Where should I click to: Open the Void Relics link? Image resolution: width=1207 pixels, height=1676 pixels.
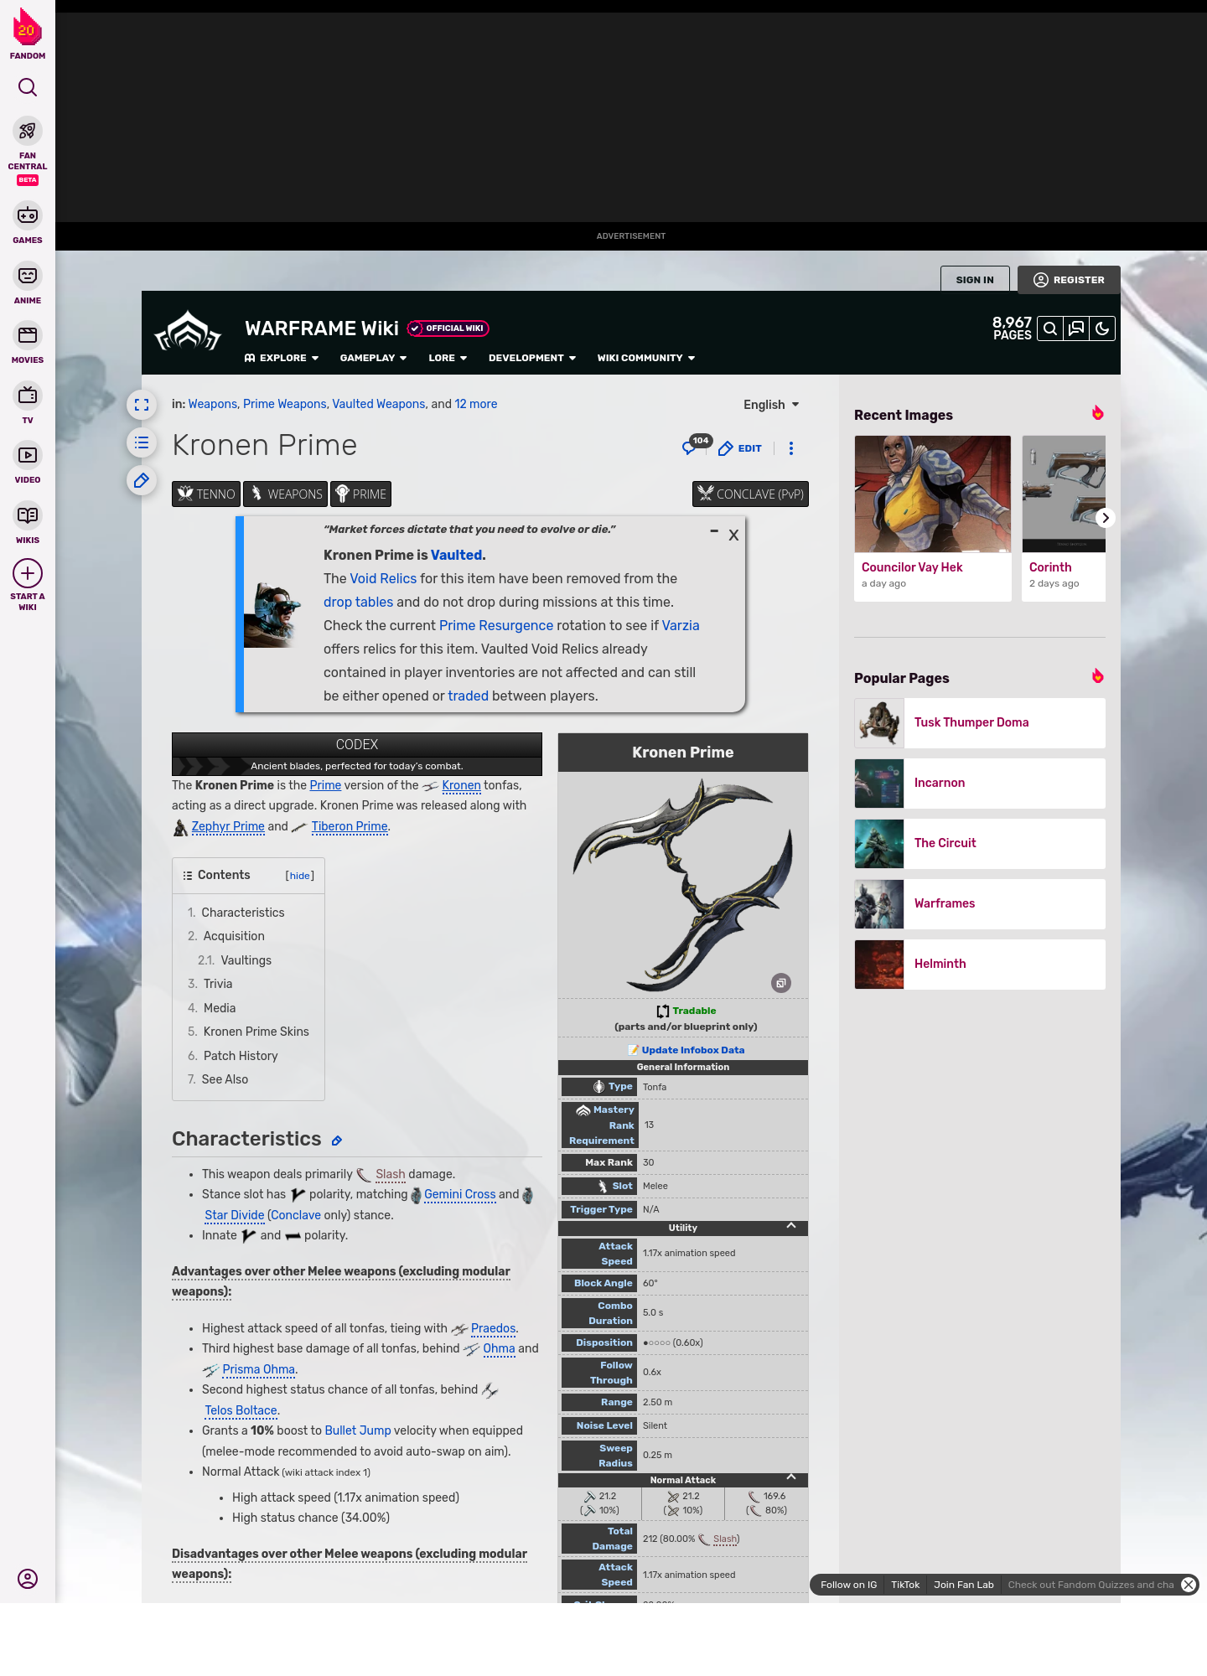point(383,578)
